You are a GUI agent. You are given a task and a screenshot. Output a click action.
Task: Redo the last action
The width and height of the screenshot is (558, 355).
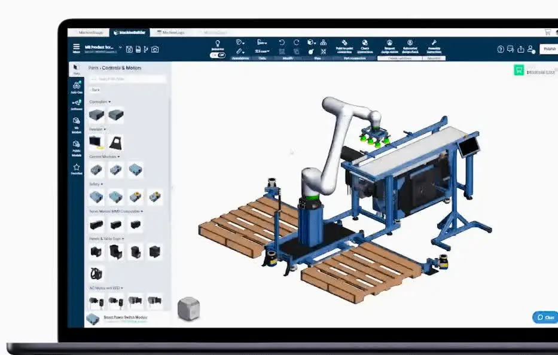click(x=296, y=42)
